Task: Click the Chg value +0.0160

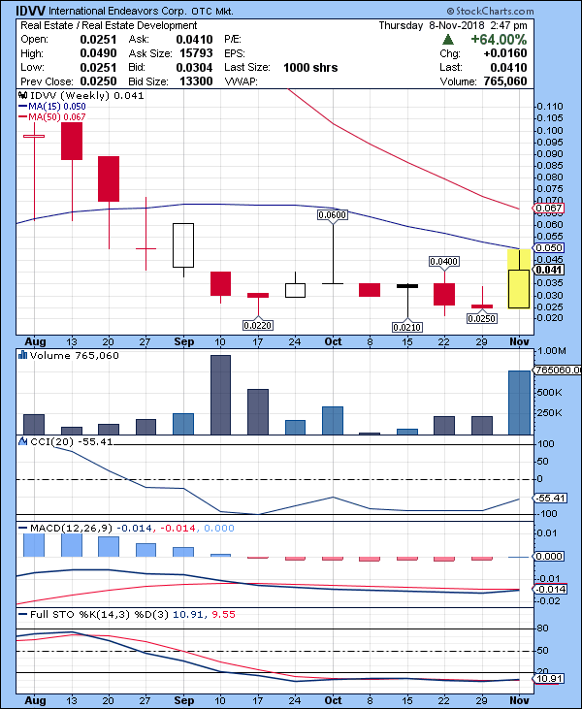Action: click(x=505, y=53)
